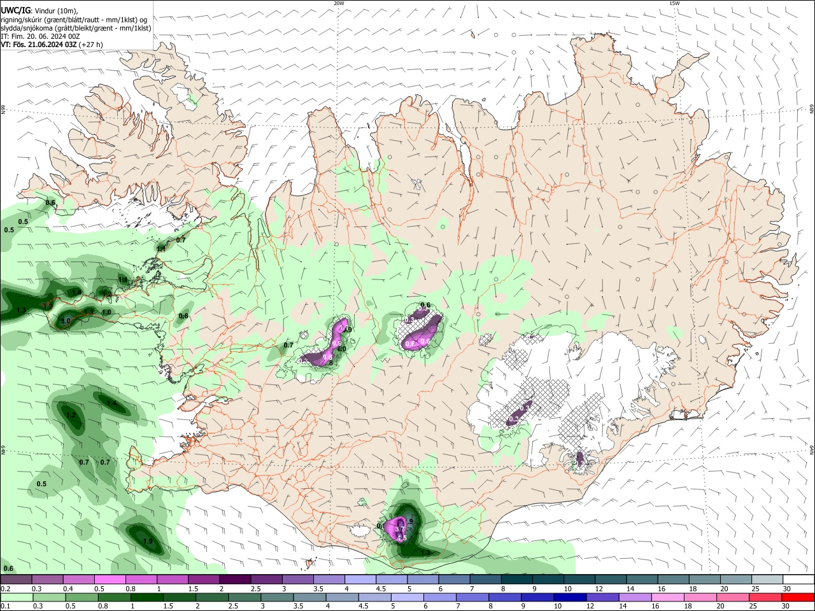The height and width of the screenshot is (611, 815).
Task: Click the '3.0' precipitation value on the map
Action: pos(66,321)
